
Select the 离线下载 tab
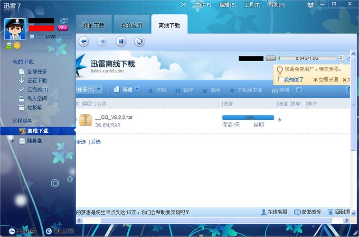(170, 25)
